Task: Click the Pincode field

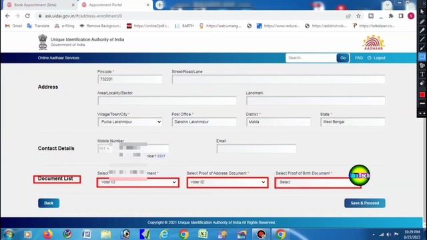Action: (x=130, y=79)
